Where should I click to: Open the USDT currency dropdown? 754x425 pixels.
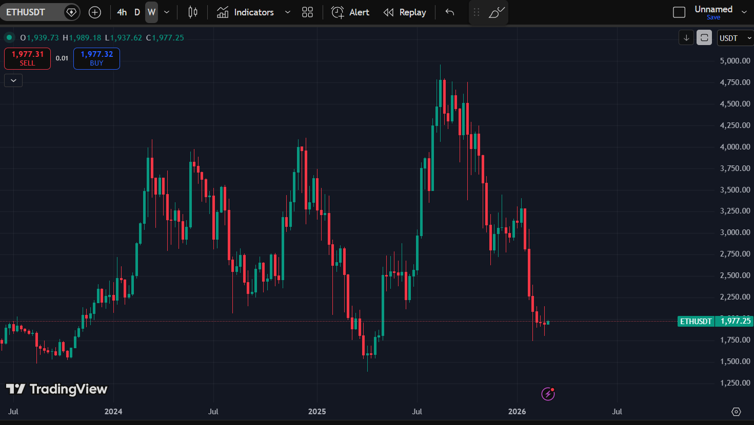[735, 38]
